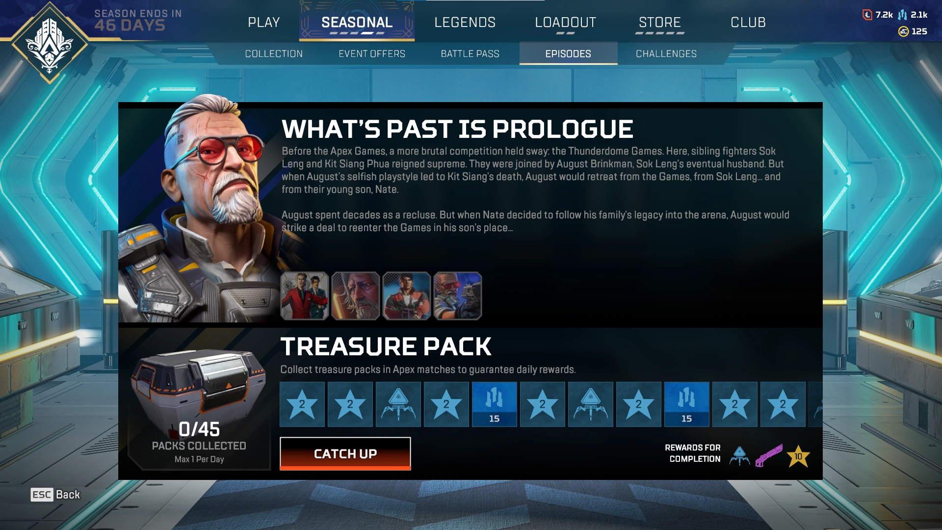Open the Challenges sub-tab

666,53
